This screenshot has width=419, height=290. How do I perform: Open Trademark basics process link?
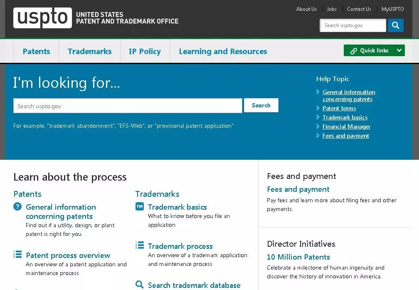(x=177, y=207)
